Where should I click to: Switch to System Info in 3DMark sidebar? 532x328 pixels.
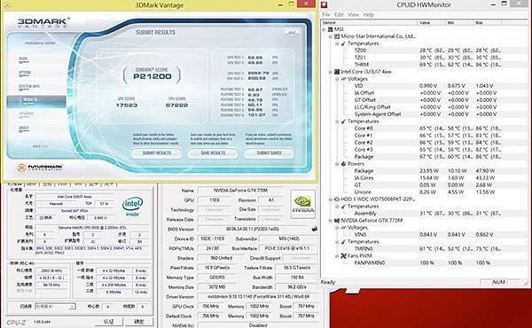click(x=29, y=87)
